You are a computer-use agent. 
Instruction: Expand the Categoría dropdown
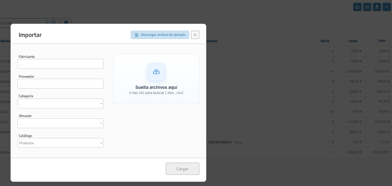tap(60, 103)
